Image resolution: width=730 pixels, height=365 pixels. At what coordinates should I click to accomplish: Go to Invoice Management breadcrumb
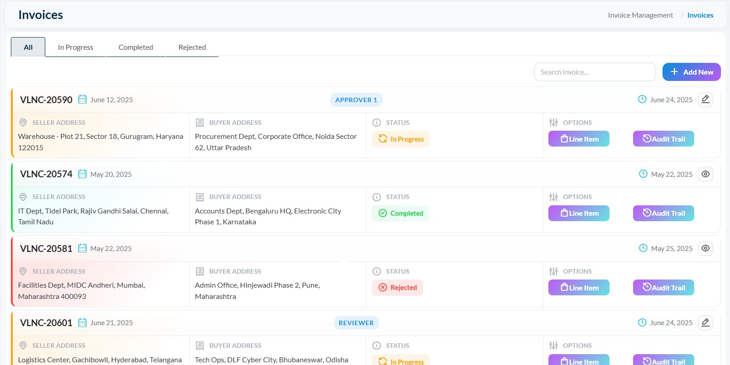click(640, 15)
